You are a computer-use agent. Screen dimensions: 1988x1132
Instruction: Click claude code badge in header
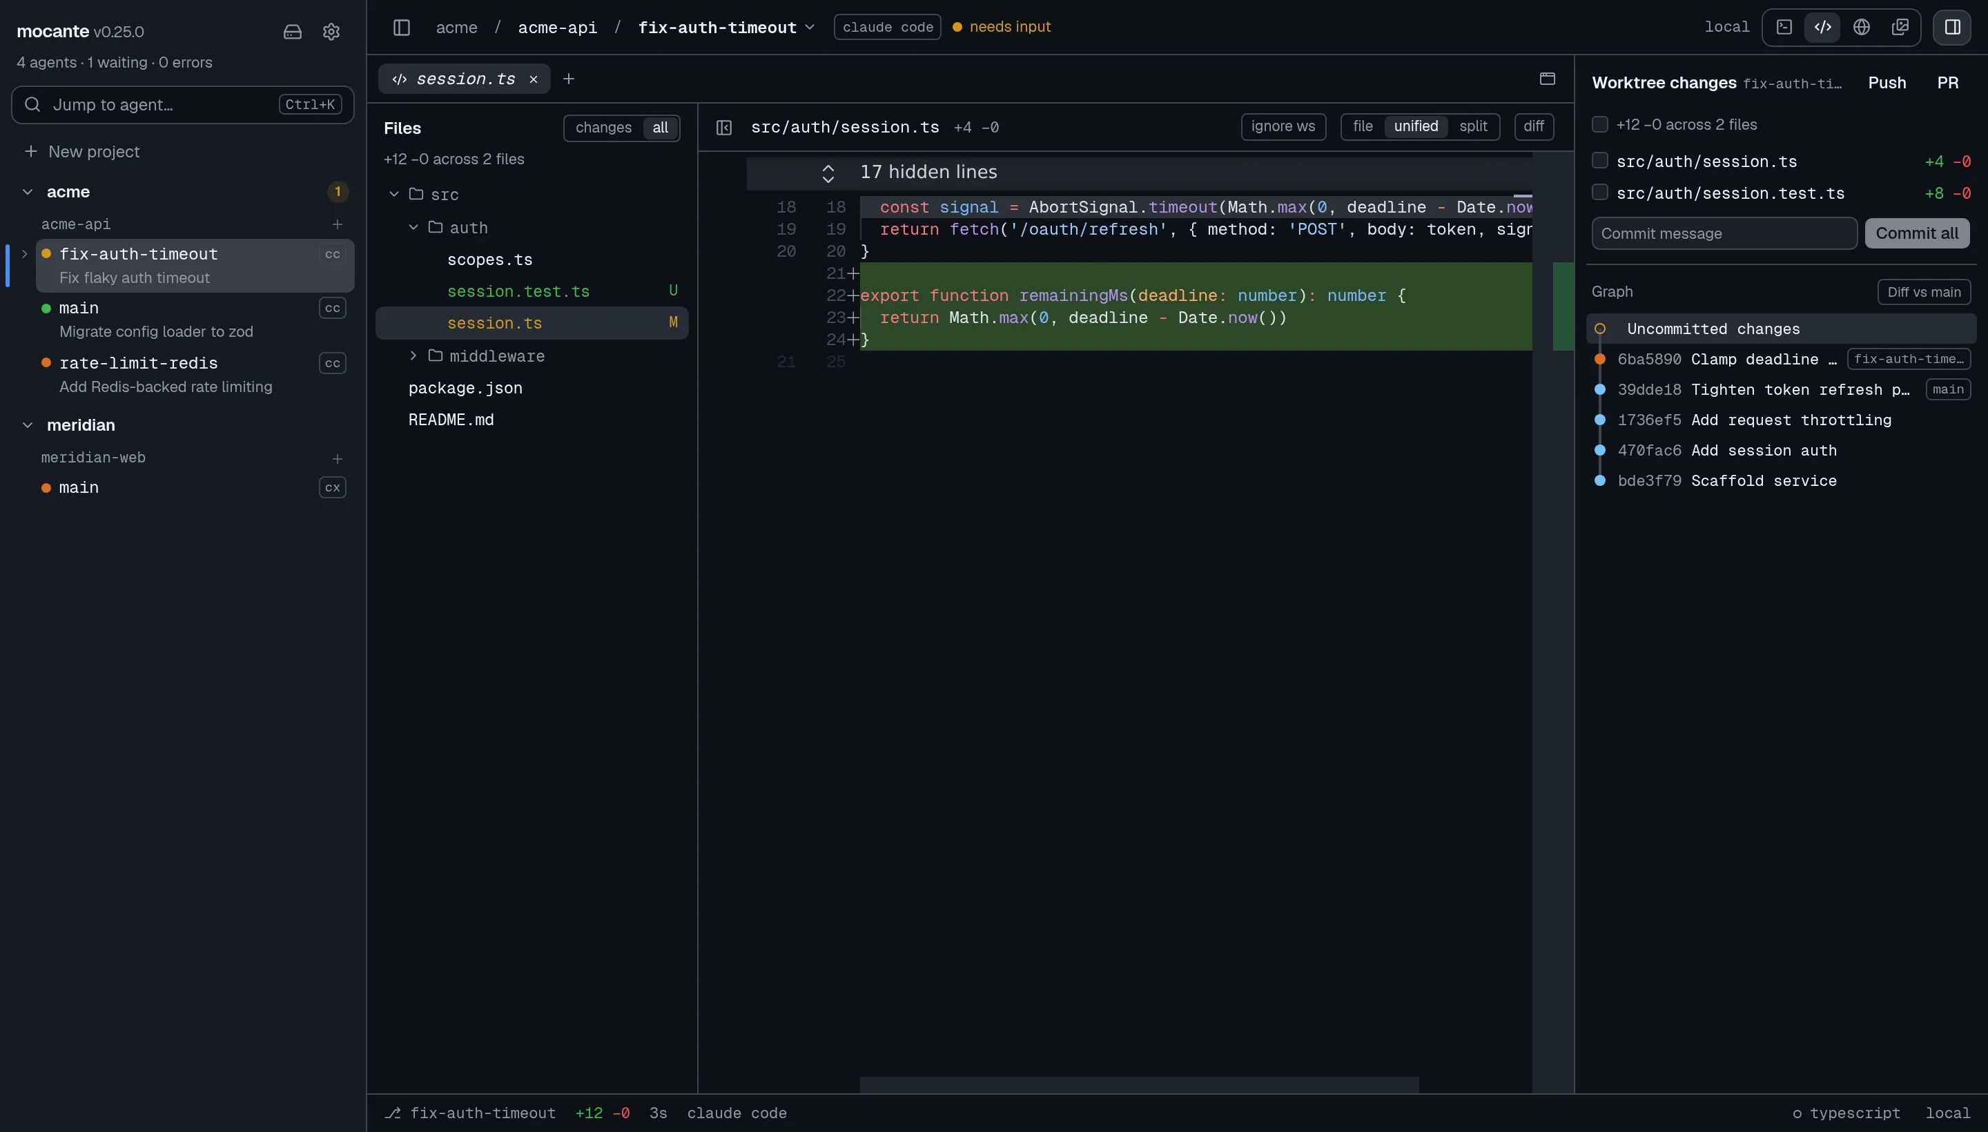tap(887, 27)
